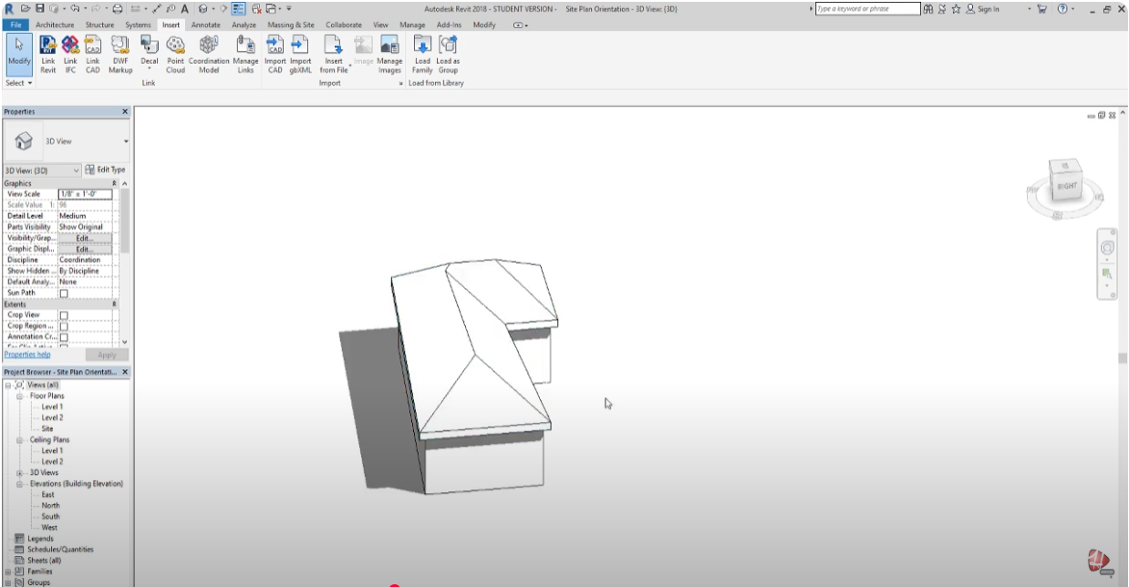Screen dimensions: 1129x587
Task: Open the Annotate ribbon tab
Action: [x=205, y=25]
